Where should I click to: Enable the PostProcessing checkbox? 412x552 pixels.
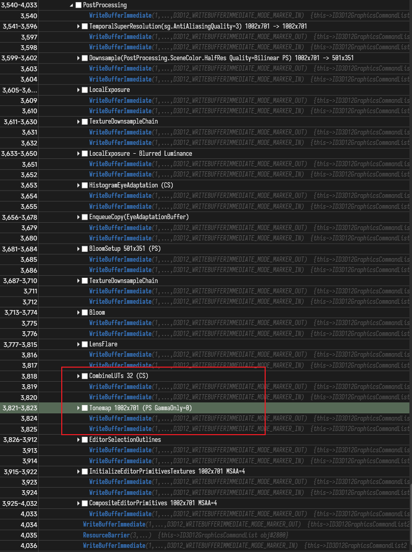78,5
